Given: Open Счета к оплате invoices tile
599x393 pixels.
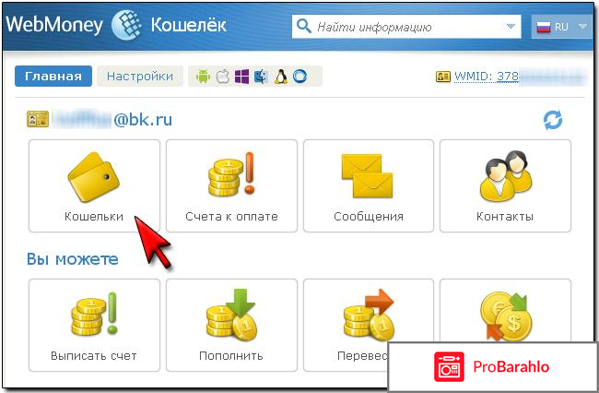Looking at the screenshot, I should (231, 185).
